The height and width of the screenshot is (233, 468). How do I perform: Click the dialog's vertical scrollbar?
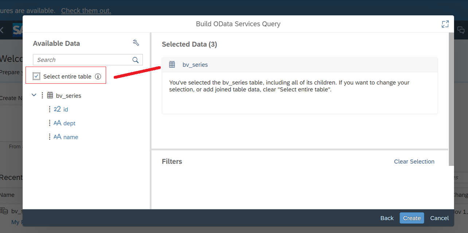coord(452,99)
